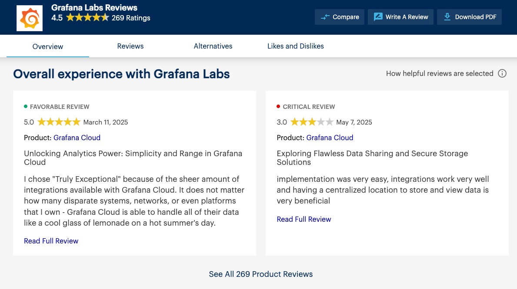Go to Likes and Dislikes tab
This screenshot has height=289, width=517.
(x=295, y=46)
